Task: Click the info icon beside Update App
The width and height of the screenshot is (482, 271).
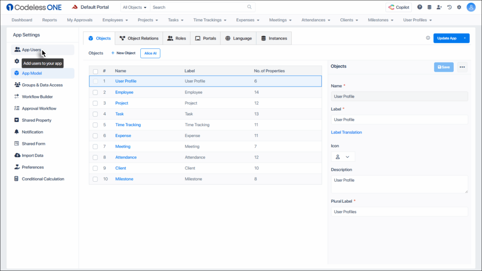Action: tap(428, 38)
